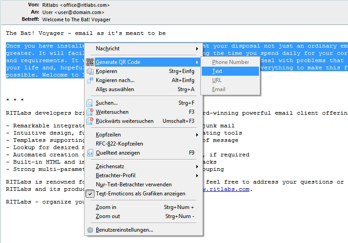Click the copy icon next to Kopieren
Viewport: 348px width, 243px height.
(90, 71)
